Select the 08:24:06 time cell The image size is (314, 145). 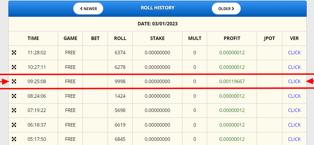(37, 96)
